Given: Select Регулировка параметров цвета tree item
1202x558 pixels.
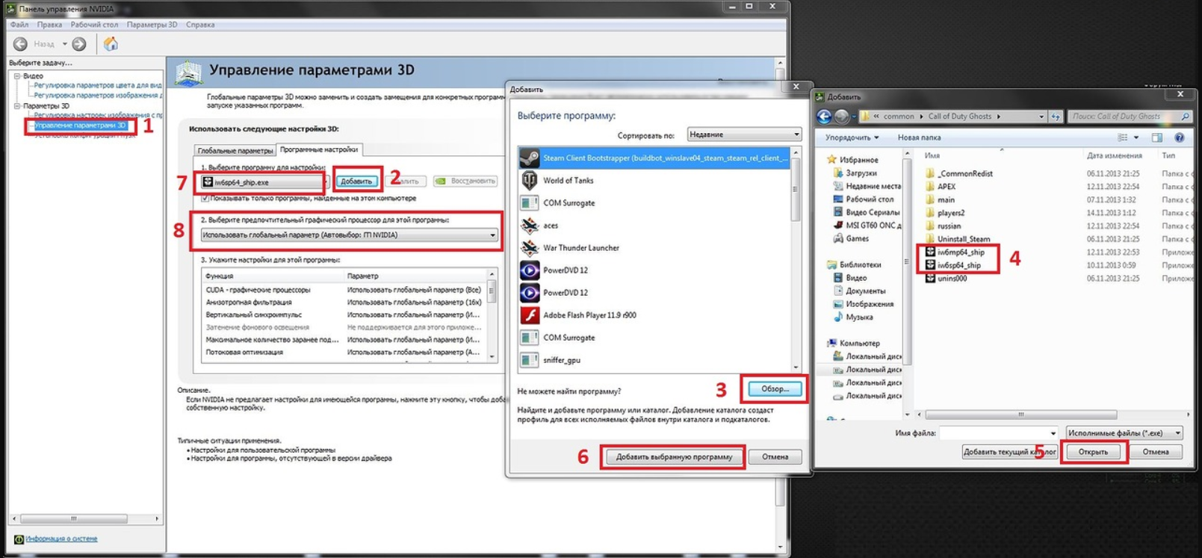Looking at the screenshot, I should [x=97, y=85].
